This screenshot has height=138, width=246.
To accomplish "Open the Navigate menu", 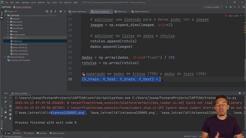I will 25,3.
